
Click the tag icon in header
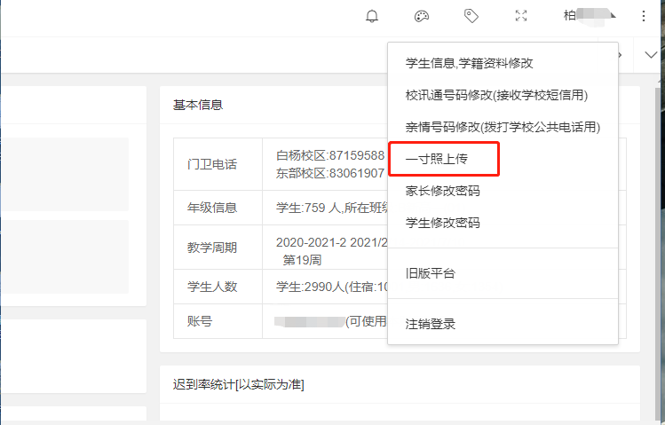coord(471,16)
